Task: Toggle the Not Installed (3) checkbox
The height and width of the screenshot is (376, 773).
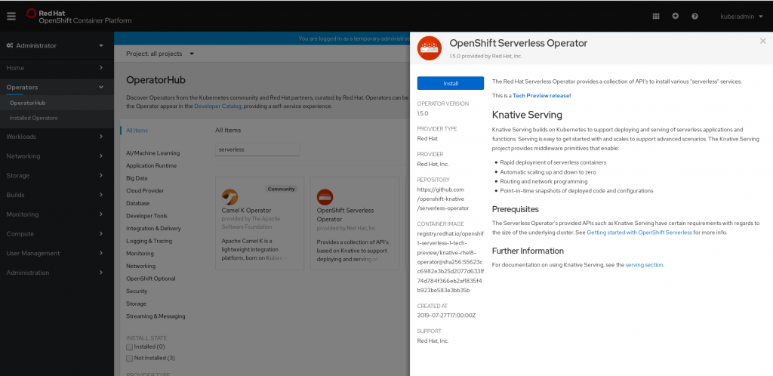Action: pos(129,357)
